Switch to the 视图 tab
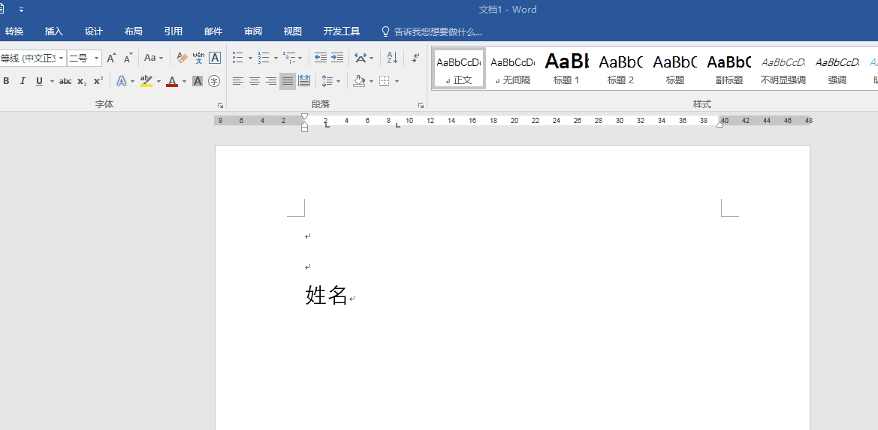This screenshot has width=878, height=430. point(293,32)
